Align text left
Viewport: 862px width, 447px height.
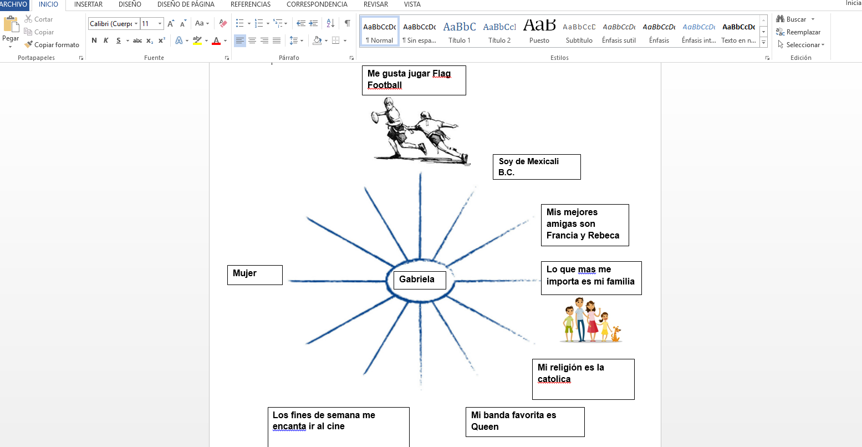tap(239, 40)
